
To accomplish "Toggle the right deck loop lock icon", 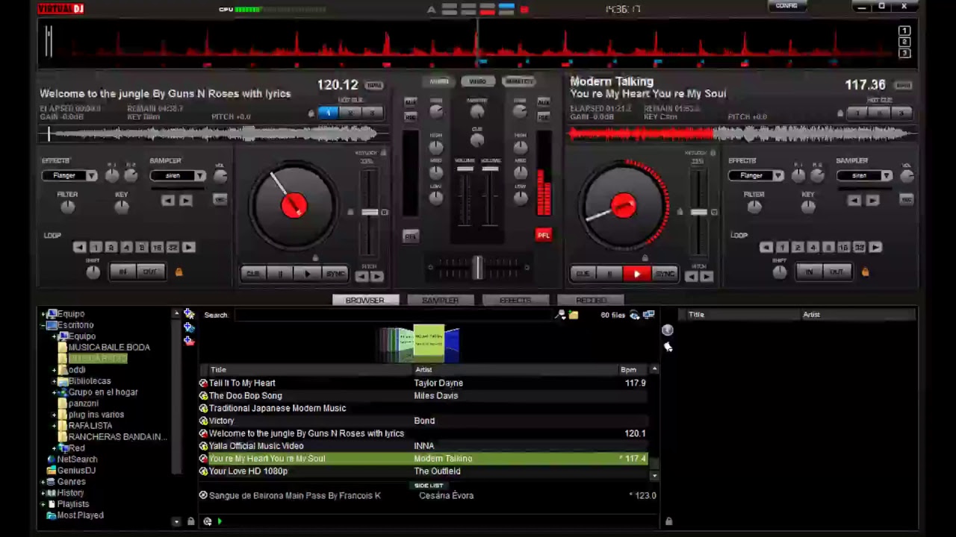I will (x=865, y=272).
